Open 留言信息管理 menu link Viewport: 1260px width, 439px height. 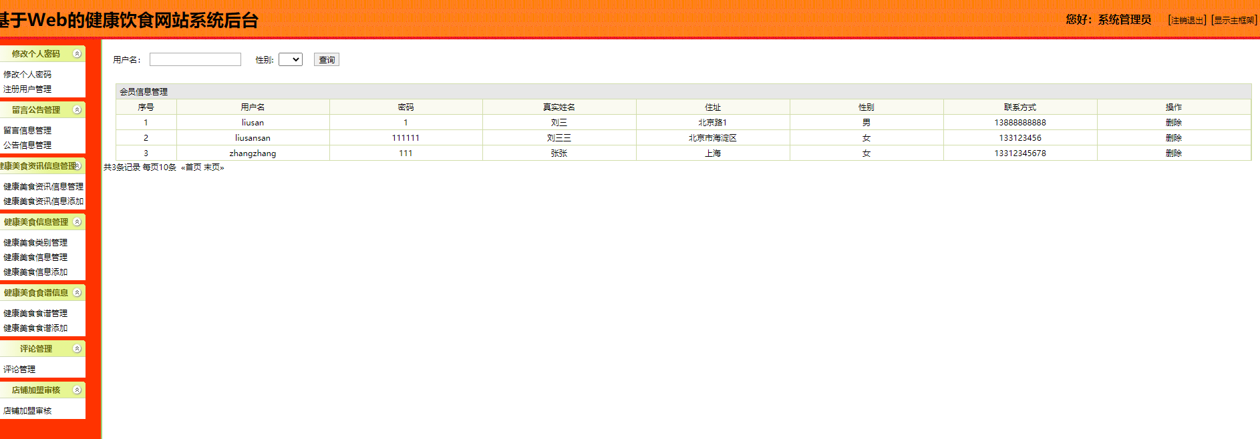point(27,130)
